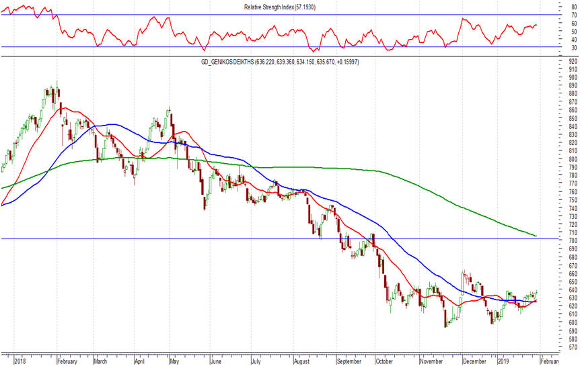The height and width of the screenshot is (366, 580).
Task: Click the RSI scale value 70
Action: [x=575, y=15]
